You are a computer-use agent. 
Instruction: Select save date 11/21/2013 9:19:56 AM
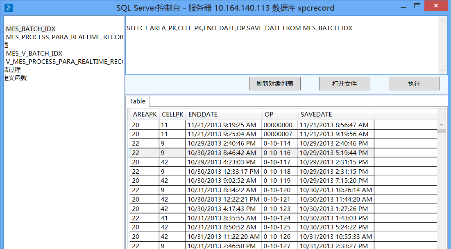pos(336,134)
